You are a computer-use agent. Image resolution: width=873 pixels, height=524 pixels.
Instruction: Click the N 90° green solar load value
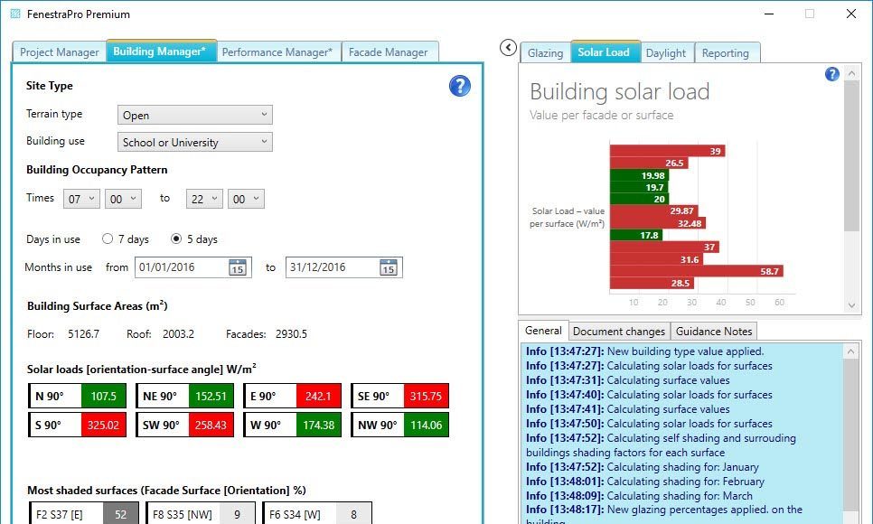(x=104, y=396)
